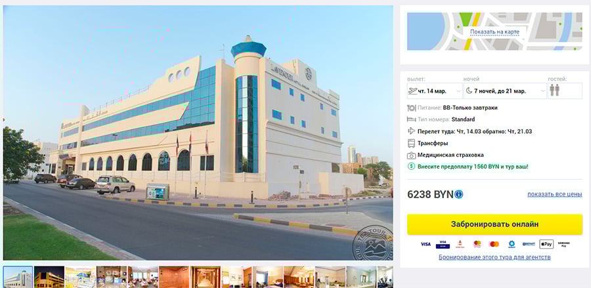591x288 pixels.
Task: Click the Samsung Pay logo
Action: (x=563, y=244)
